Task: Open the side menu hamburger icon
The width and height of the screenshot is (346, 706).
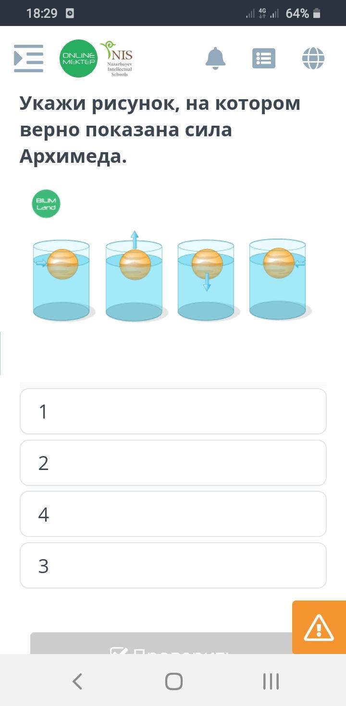Action: pyautogui.click(x=29, y=58)
